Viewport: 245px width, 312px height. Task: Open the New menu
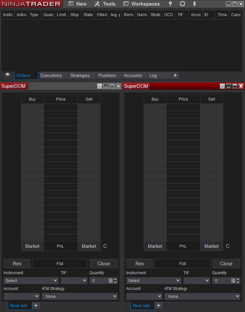[77, 4]
